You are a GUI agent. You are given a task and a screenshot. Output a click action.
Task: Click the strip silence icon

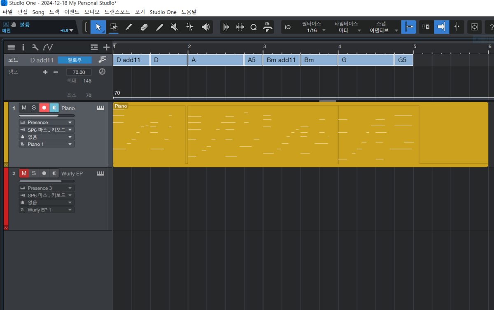click(226, 27)
